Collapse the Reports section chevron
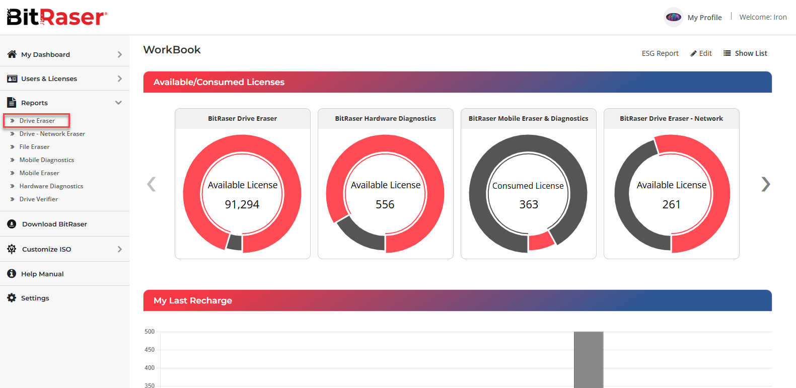The image size is (796, 388). pos(118,103)
